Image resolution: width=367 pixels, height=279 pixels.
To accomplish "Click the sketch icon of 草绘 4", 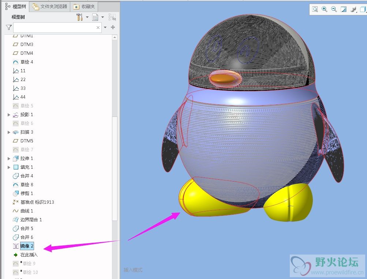I will pyautogui.click(x=15, y=62).
